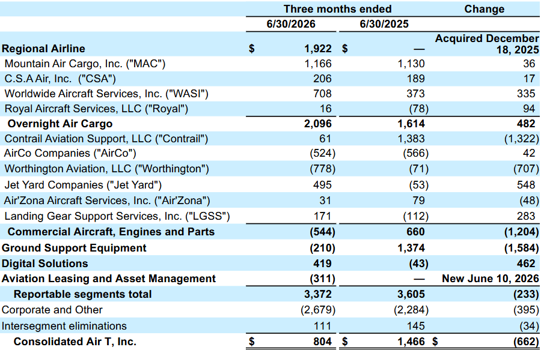The height and width of the screenshot is (350, 541).
Task: Click AirCo's 2026 value (524)
Action: [x=322, y=153]
